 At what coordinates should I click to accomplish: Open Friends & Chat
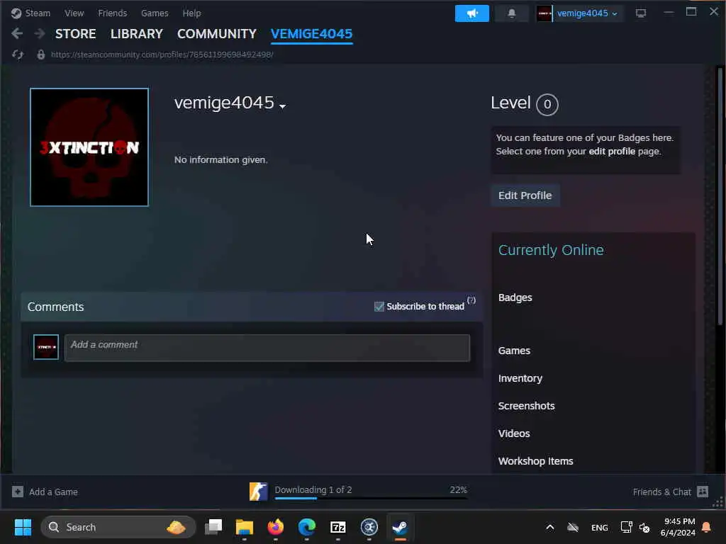(661, 492)
